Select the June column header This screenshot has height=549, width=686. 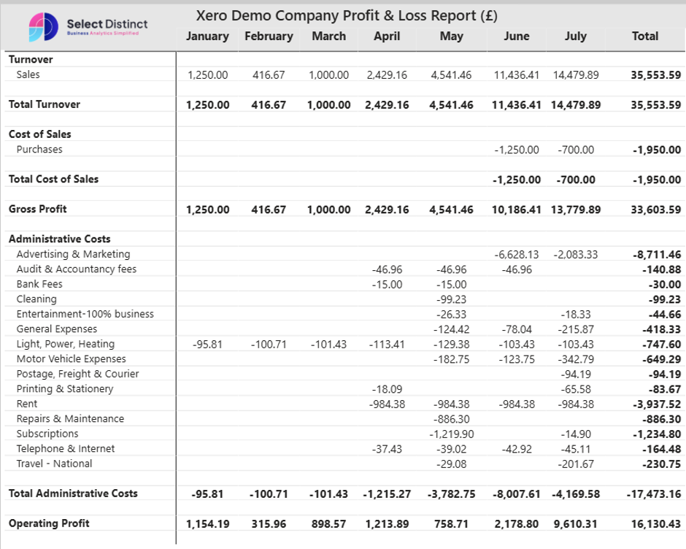click(516, 37)
